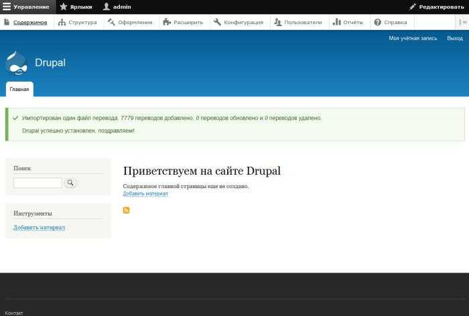The width and height of the screenshot is (469, 316).
Task: Open the admin user icon
Action: coord(106,7)
